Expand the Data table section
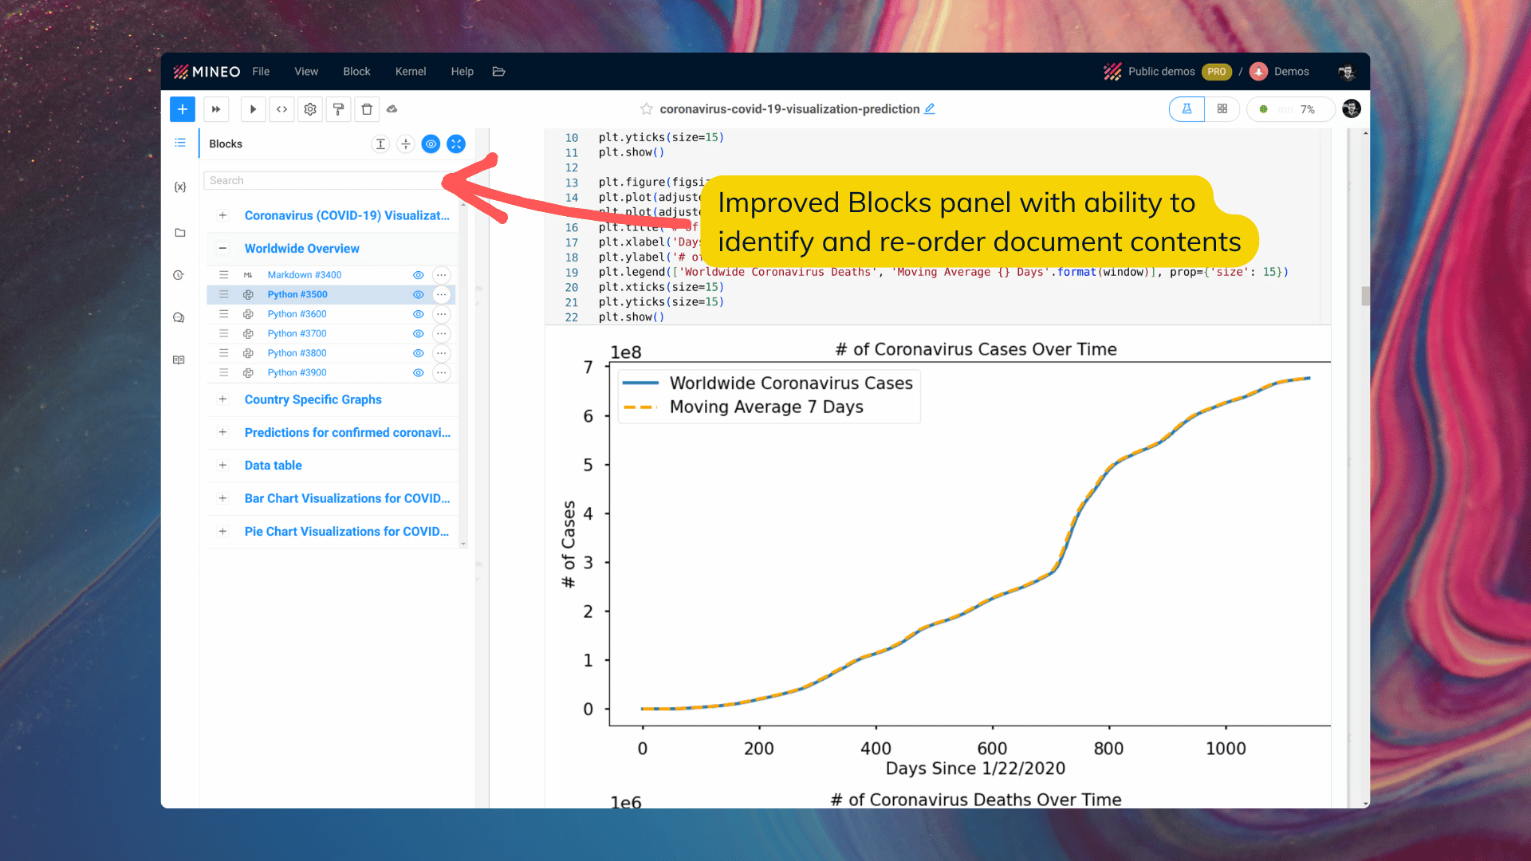The height and width of the screenshot is (861, 1531). click(x=222, y=465)
